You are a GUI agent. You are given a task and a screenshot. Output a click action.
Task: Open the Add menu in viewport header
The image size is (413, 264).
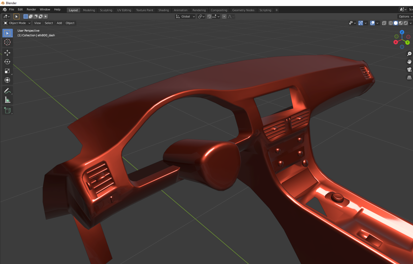pos(59,23)
